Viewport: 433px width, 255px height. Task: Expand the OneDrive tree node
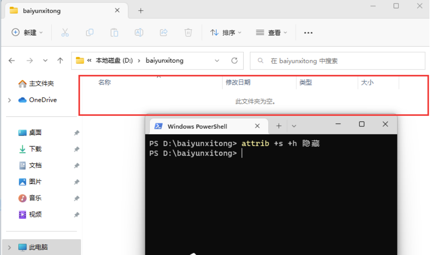9,100
